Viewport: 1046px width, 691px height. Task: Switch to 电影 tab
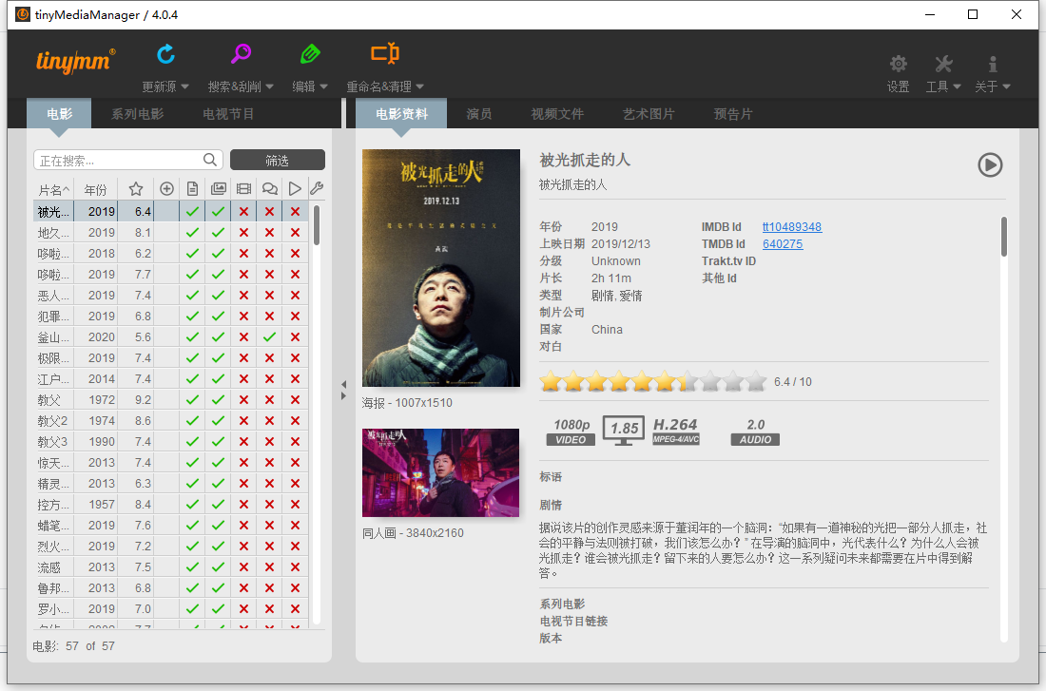[59, 114]
